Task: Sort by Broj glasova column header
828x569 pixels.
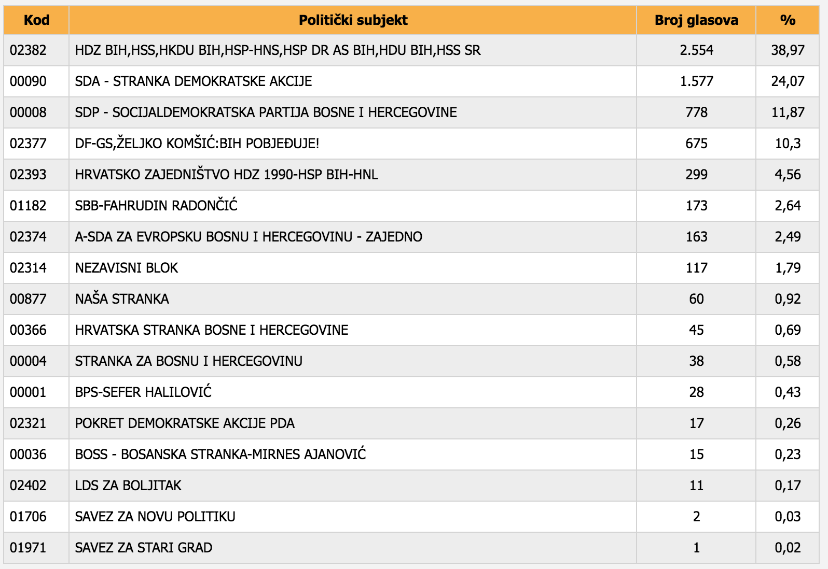Action: point(696,20)
